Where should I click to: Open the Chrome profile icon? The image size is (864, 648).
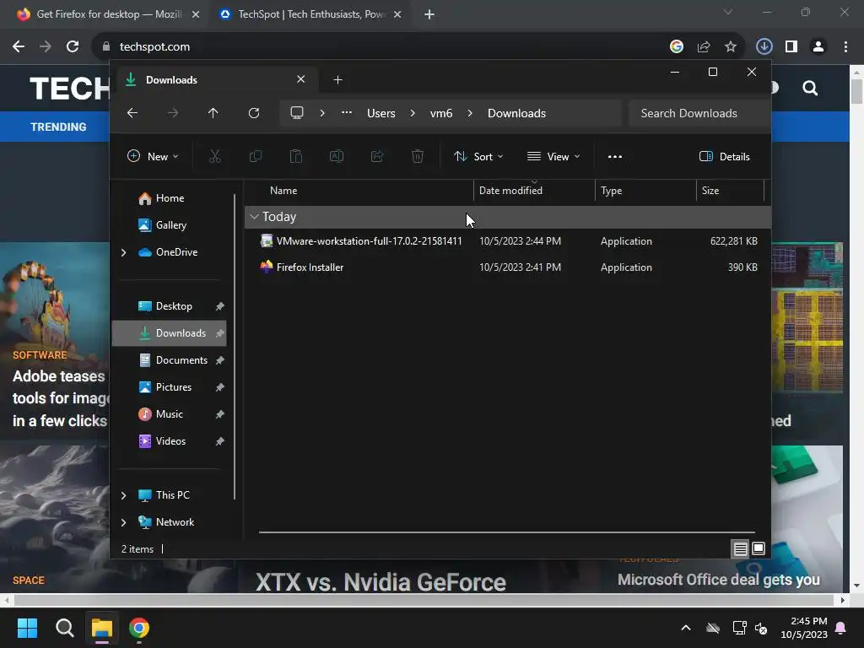coord(818,46)
